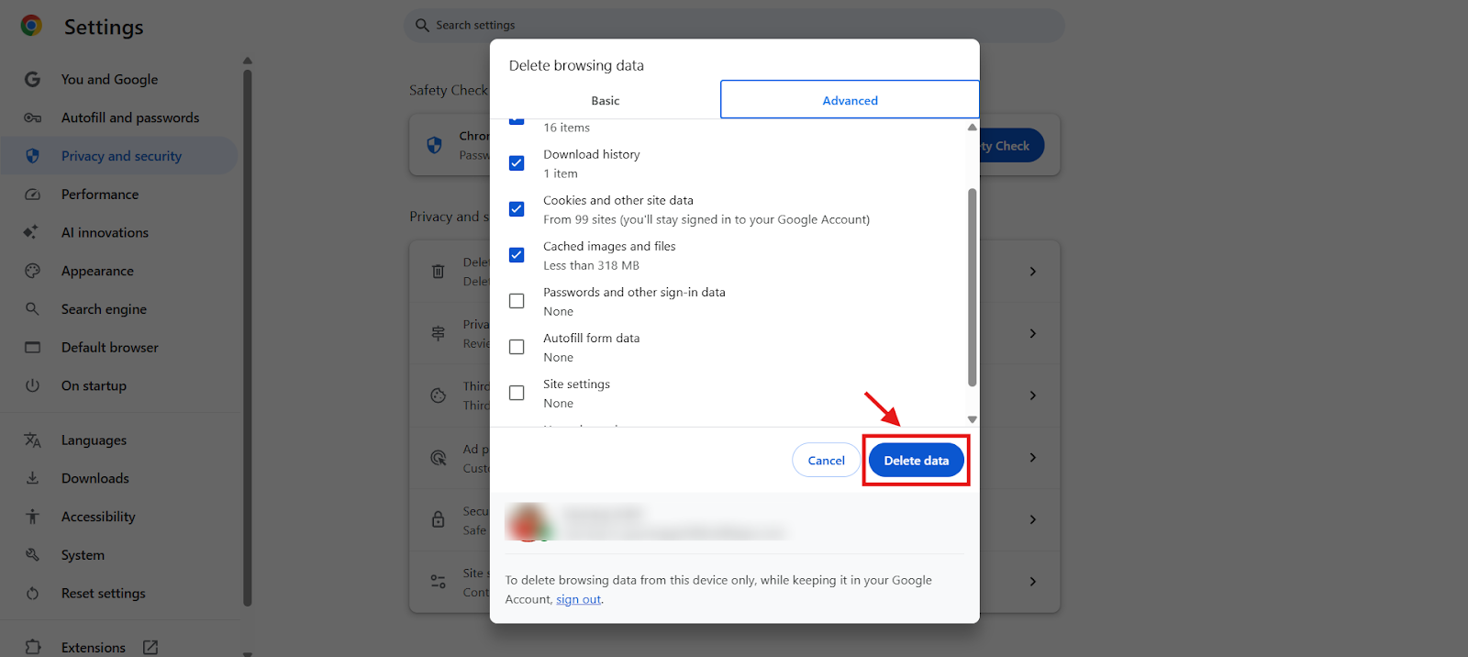Uncheck the Download history checkbox
This screenshot has height=657, width=1468.
[x=517, y=163]
